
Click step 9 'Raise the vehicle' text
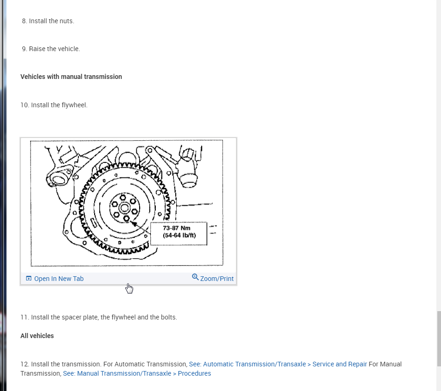(51, 49)
